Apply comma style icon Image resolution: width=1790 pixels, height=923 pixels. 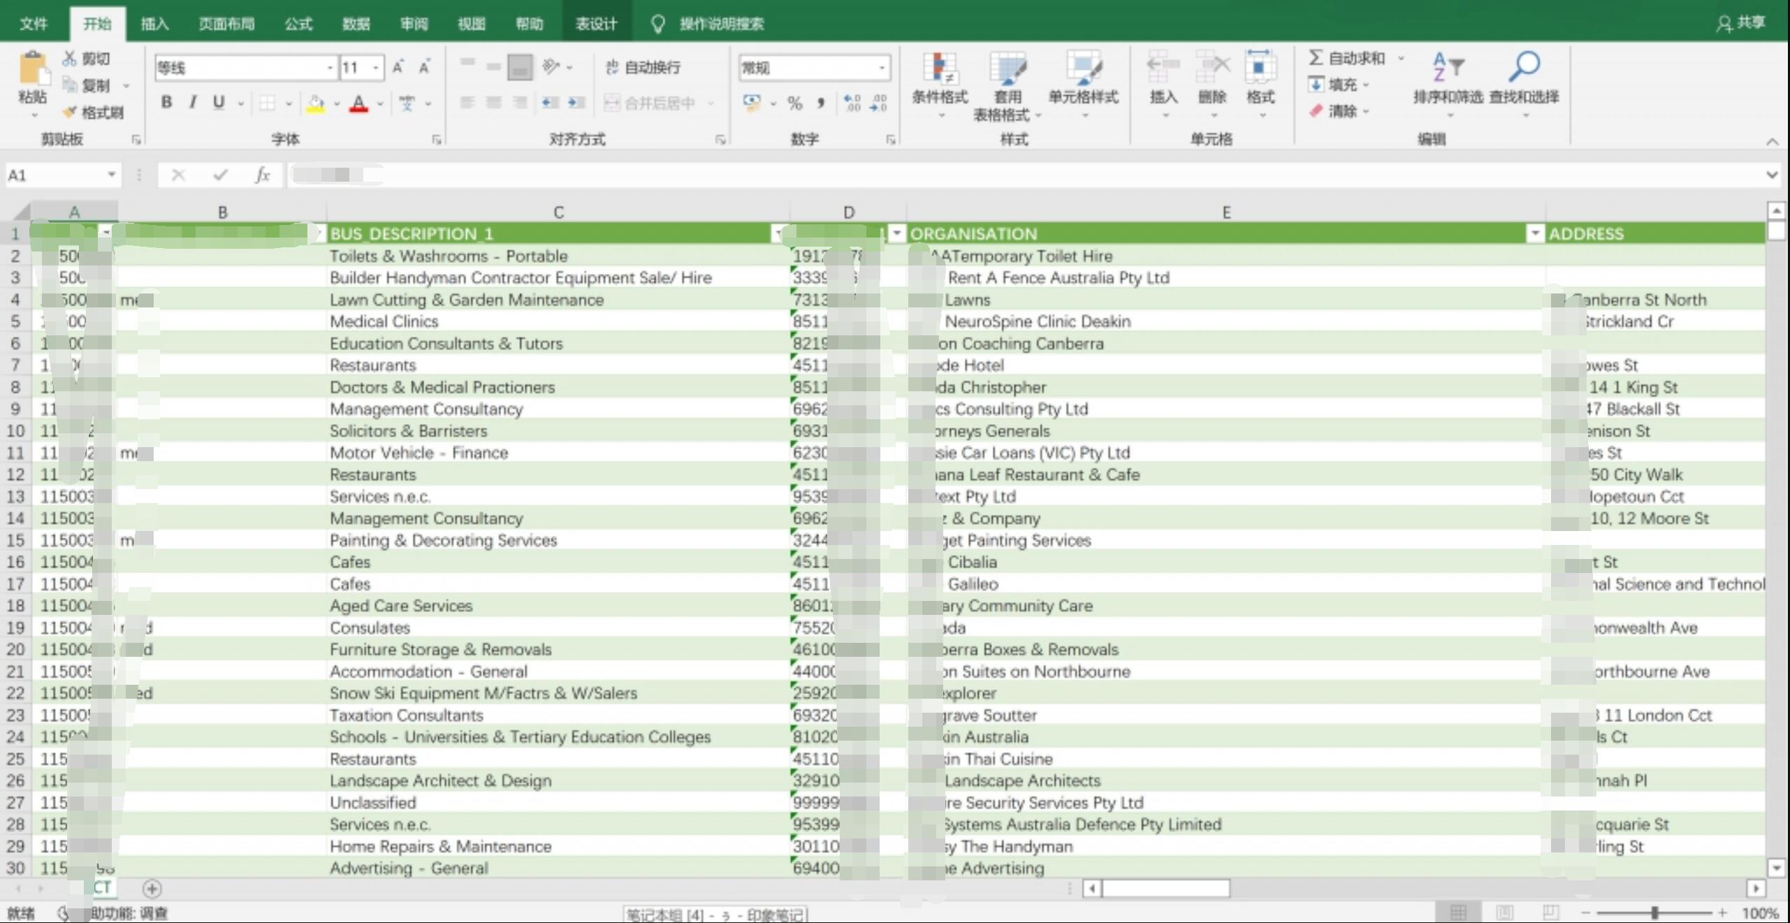click(x=821, y=103)
